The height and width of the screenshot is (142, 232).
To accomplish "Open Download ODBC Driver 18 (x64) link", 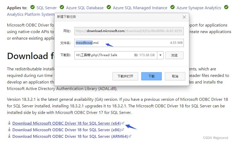I will 67,123.
